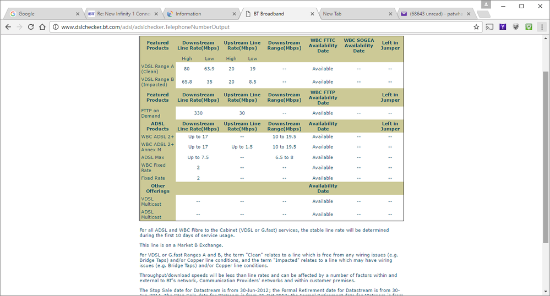Screen dimensions: 550x296
Task: View site information icon in address bar
Action: pos(56,27)
